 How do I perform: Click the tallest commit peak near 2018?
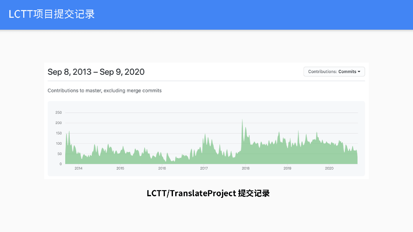242,121
